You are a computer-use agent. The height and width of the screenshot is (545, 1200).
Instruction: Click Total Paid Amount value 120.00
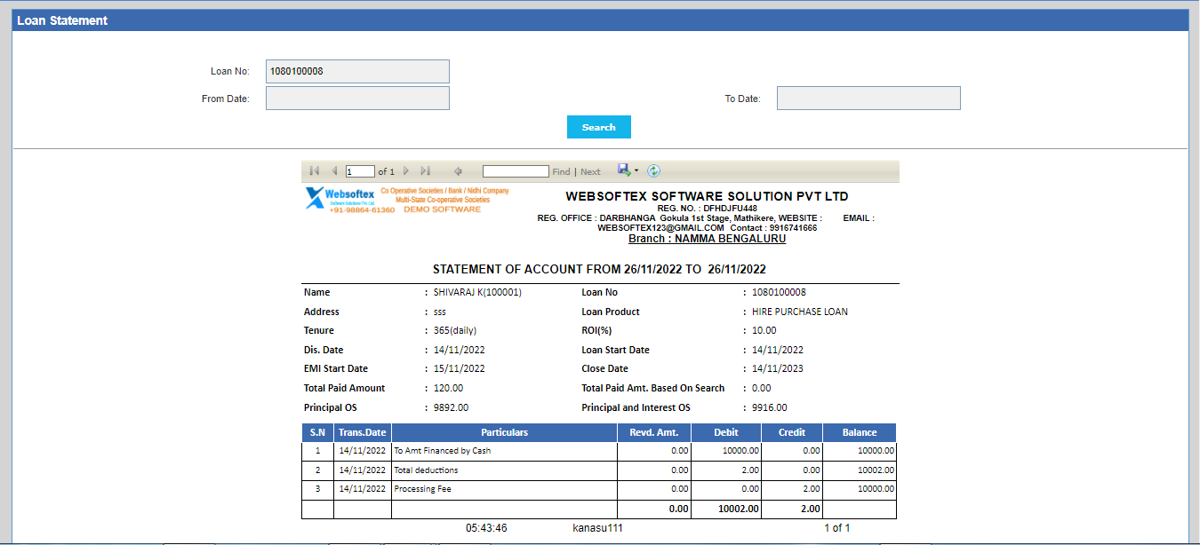[x=448, y=388]
